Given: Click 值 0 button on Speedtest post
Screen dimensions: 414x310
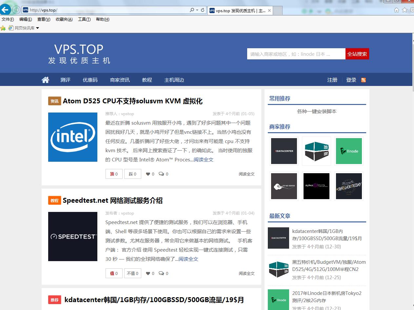Looking at the screenshot, I should point(114,273).
